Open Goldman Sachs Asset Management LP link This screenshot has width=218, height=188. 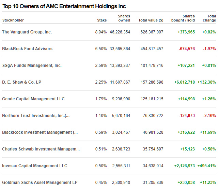[40, 183]
